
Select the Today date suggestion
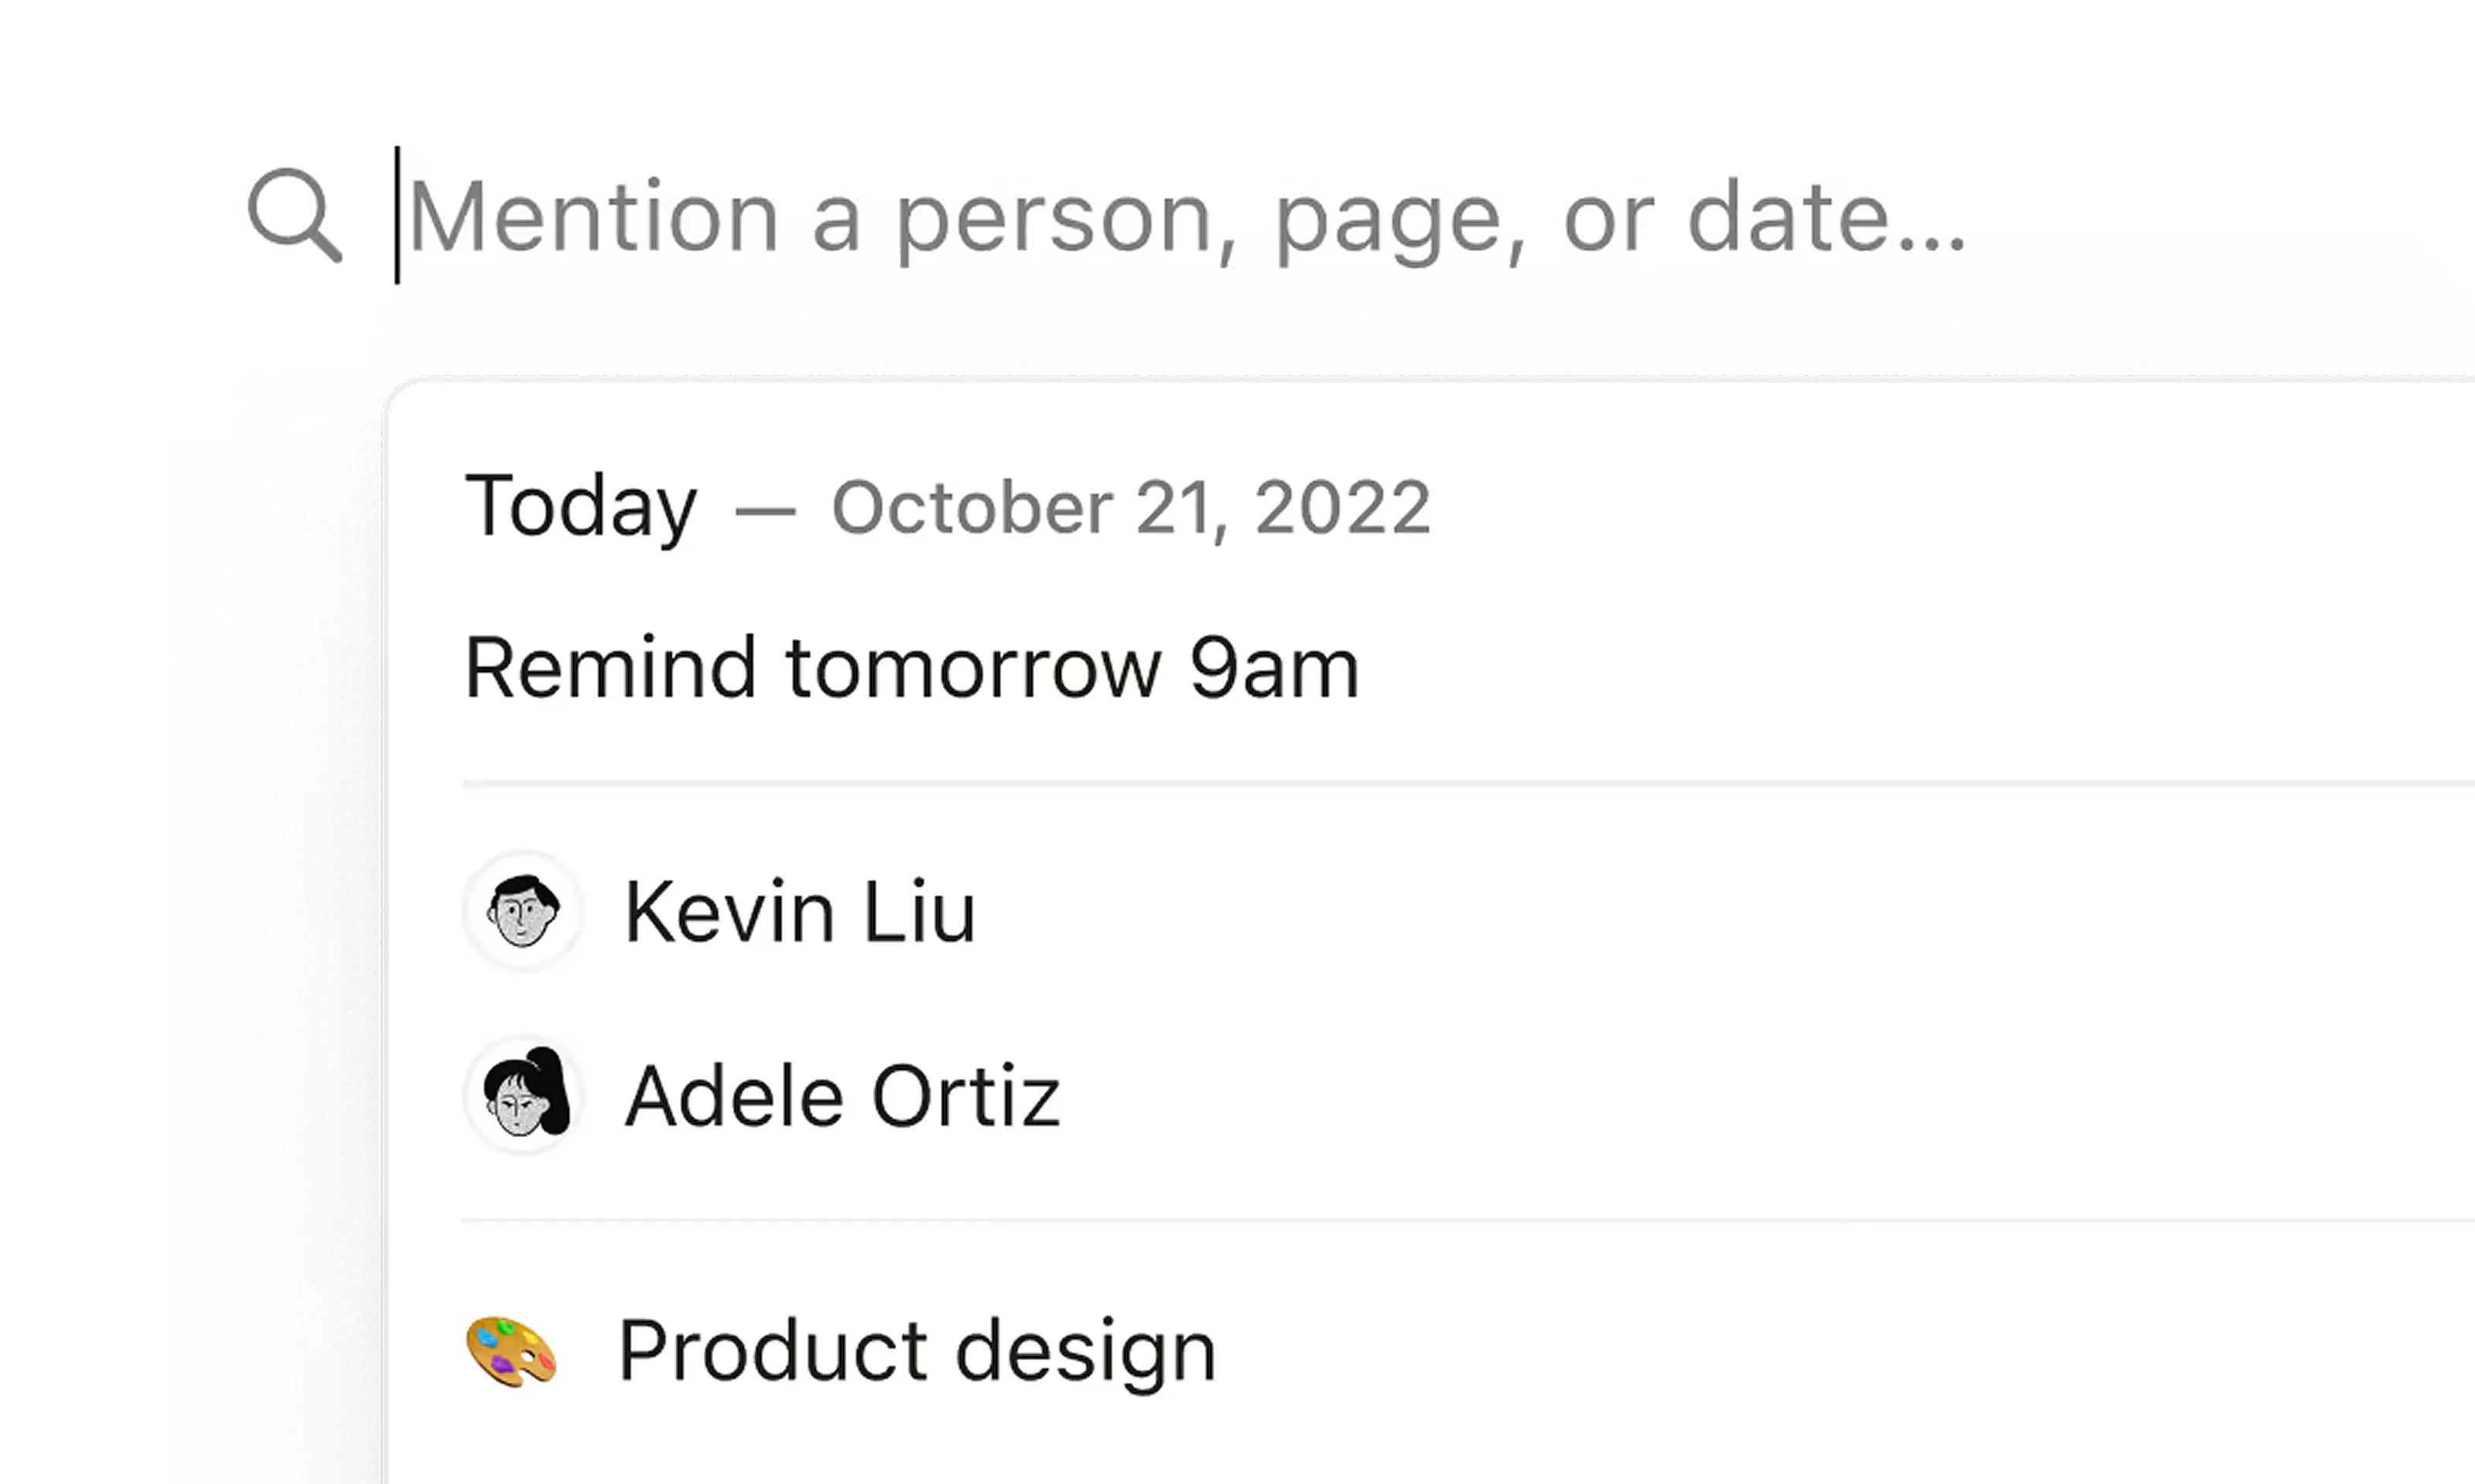pyautogui.click(x=580, y=507)
